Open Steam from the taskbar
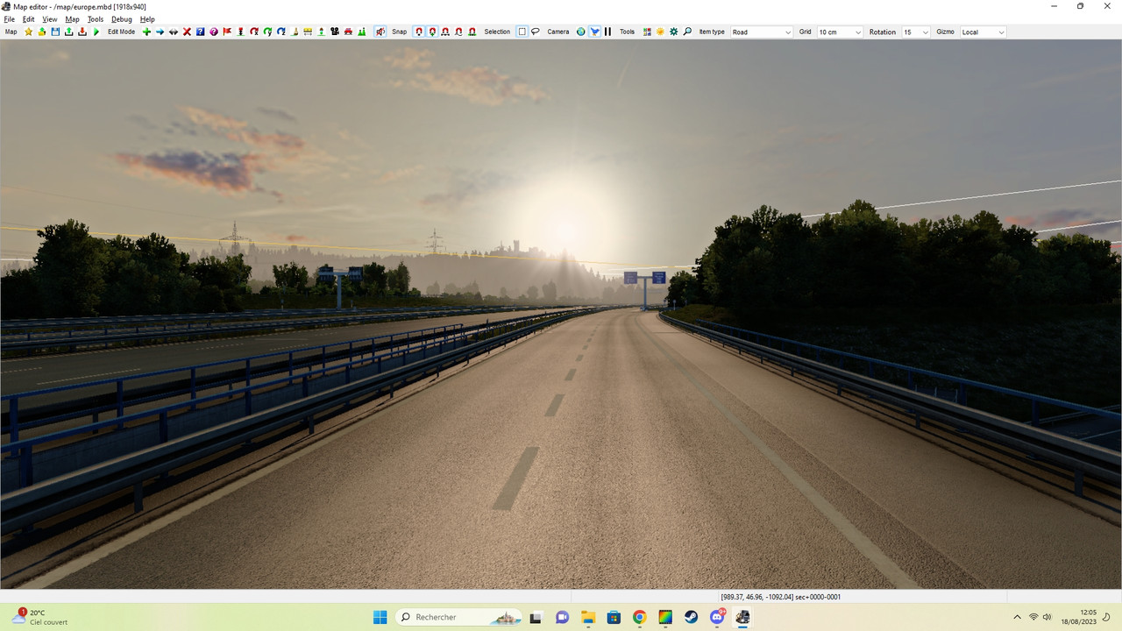This screenshot has width=1122, height=631. (691, 617)
